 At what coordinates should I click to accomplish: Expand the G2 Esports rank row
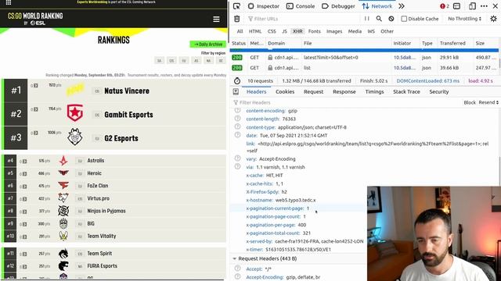point(36,133)
